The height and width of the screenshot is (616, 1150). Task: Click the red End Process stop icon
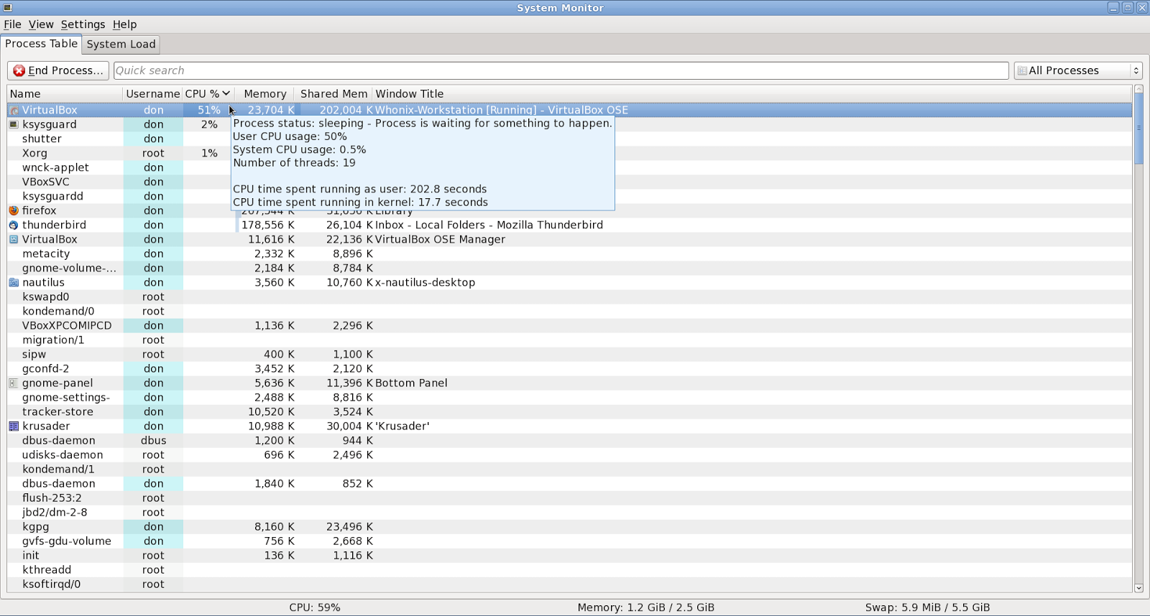(x=19, y=70)
